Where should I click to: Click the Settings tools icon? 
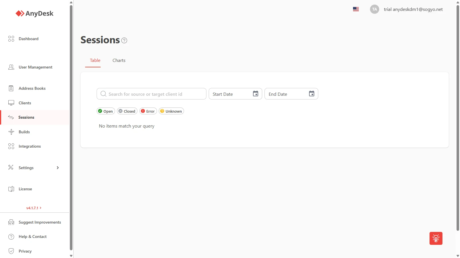coord(11,167)
